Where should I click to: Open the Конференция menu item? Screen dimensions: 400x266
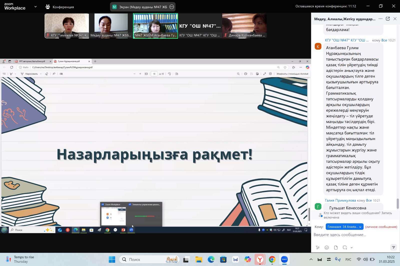tap(60, 7)
